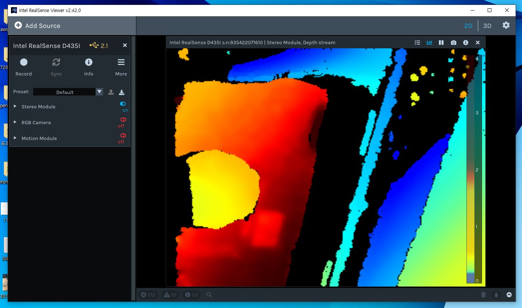This screenshot has height=308, width=522.
Task: Click the USB 2.1 connection icon
Action: (x=94, y=45)
